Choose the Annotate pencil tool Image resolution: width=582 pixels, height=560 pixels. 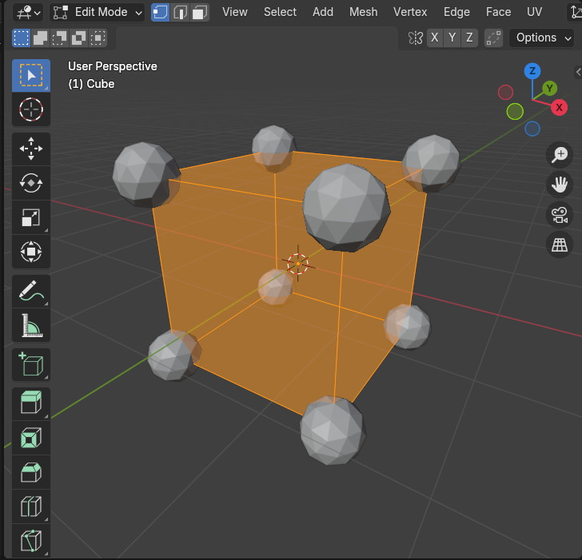click(x=31, y=291)
